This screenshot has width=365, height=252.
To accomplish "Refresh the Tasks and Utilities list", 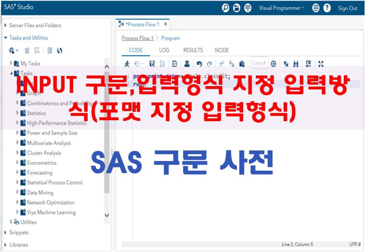I will 60,50.
